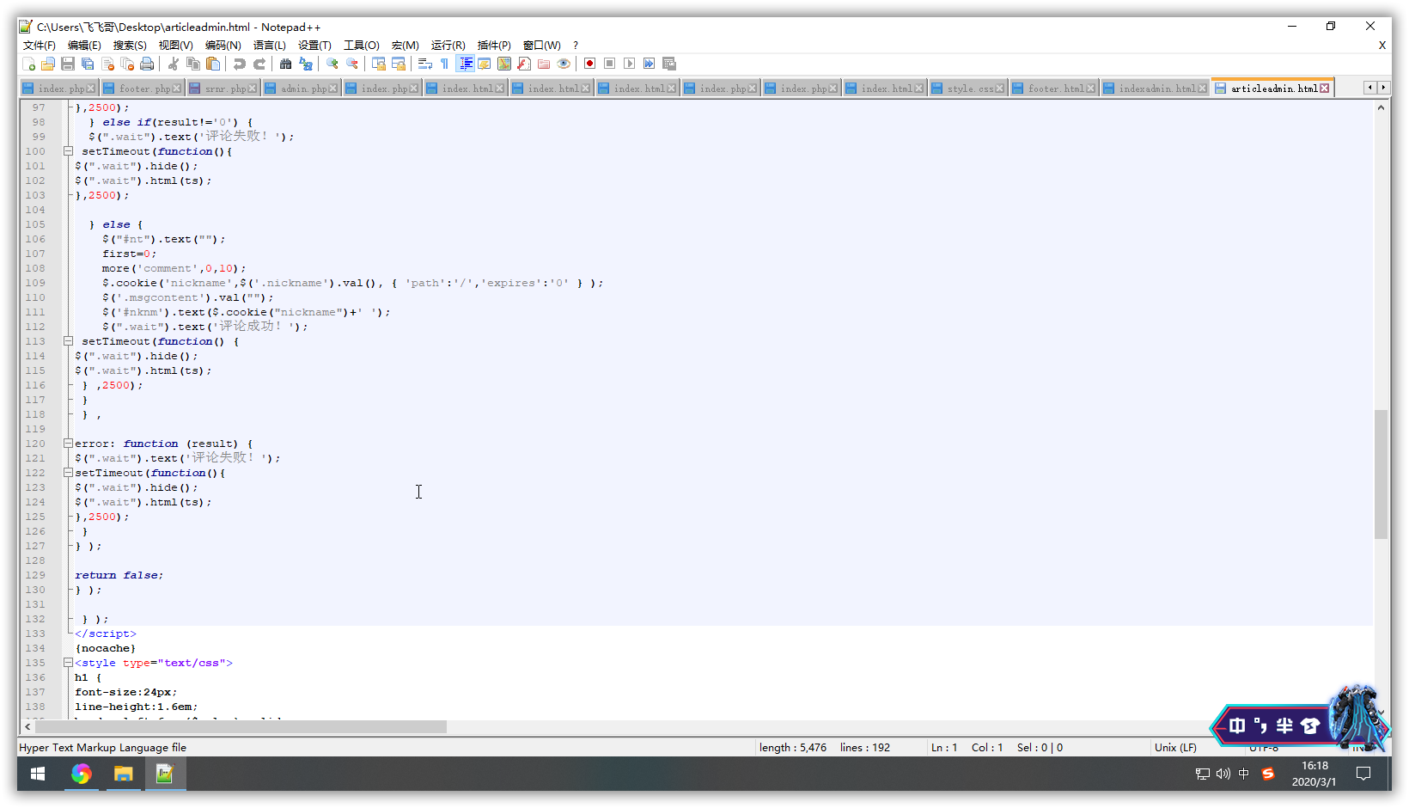
Task: Click the Open file folder icon
Action: 48,64
